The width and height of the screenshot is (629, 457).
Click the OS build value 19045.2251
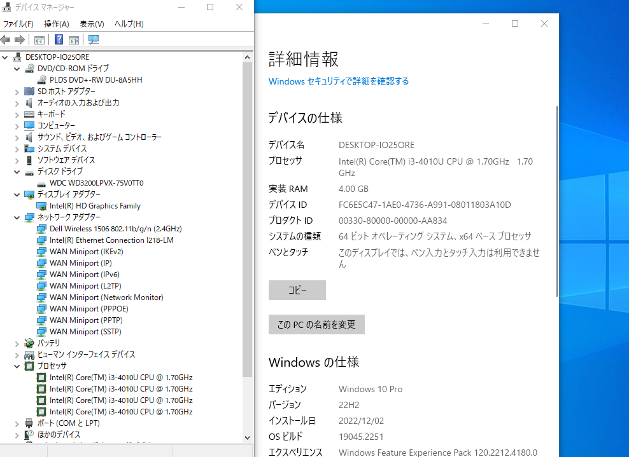[361, 437]
